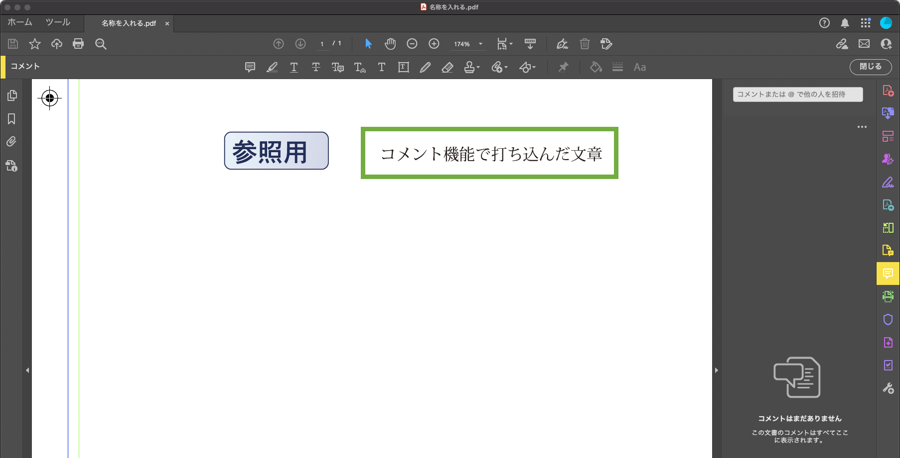
Task: Click the strikethrough text tool
Action: point(316,67)
